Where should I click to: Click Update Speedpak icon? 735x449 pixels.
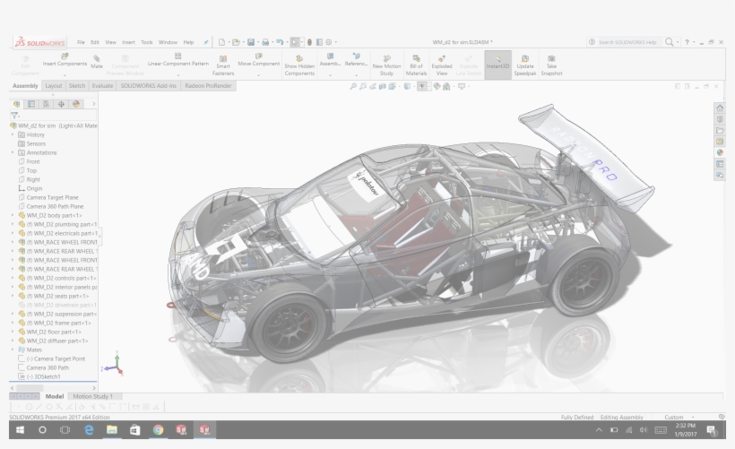524,63
